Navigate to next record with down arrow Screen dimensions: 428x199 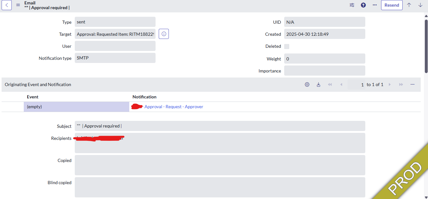point(420,5)
